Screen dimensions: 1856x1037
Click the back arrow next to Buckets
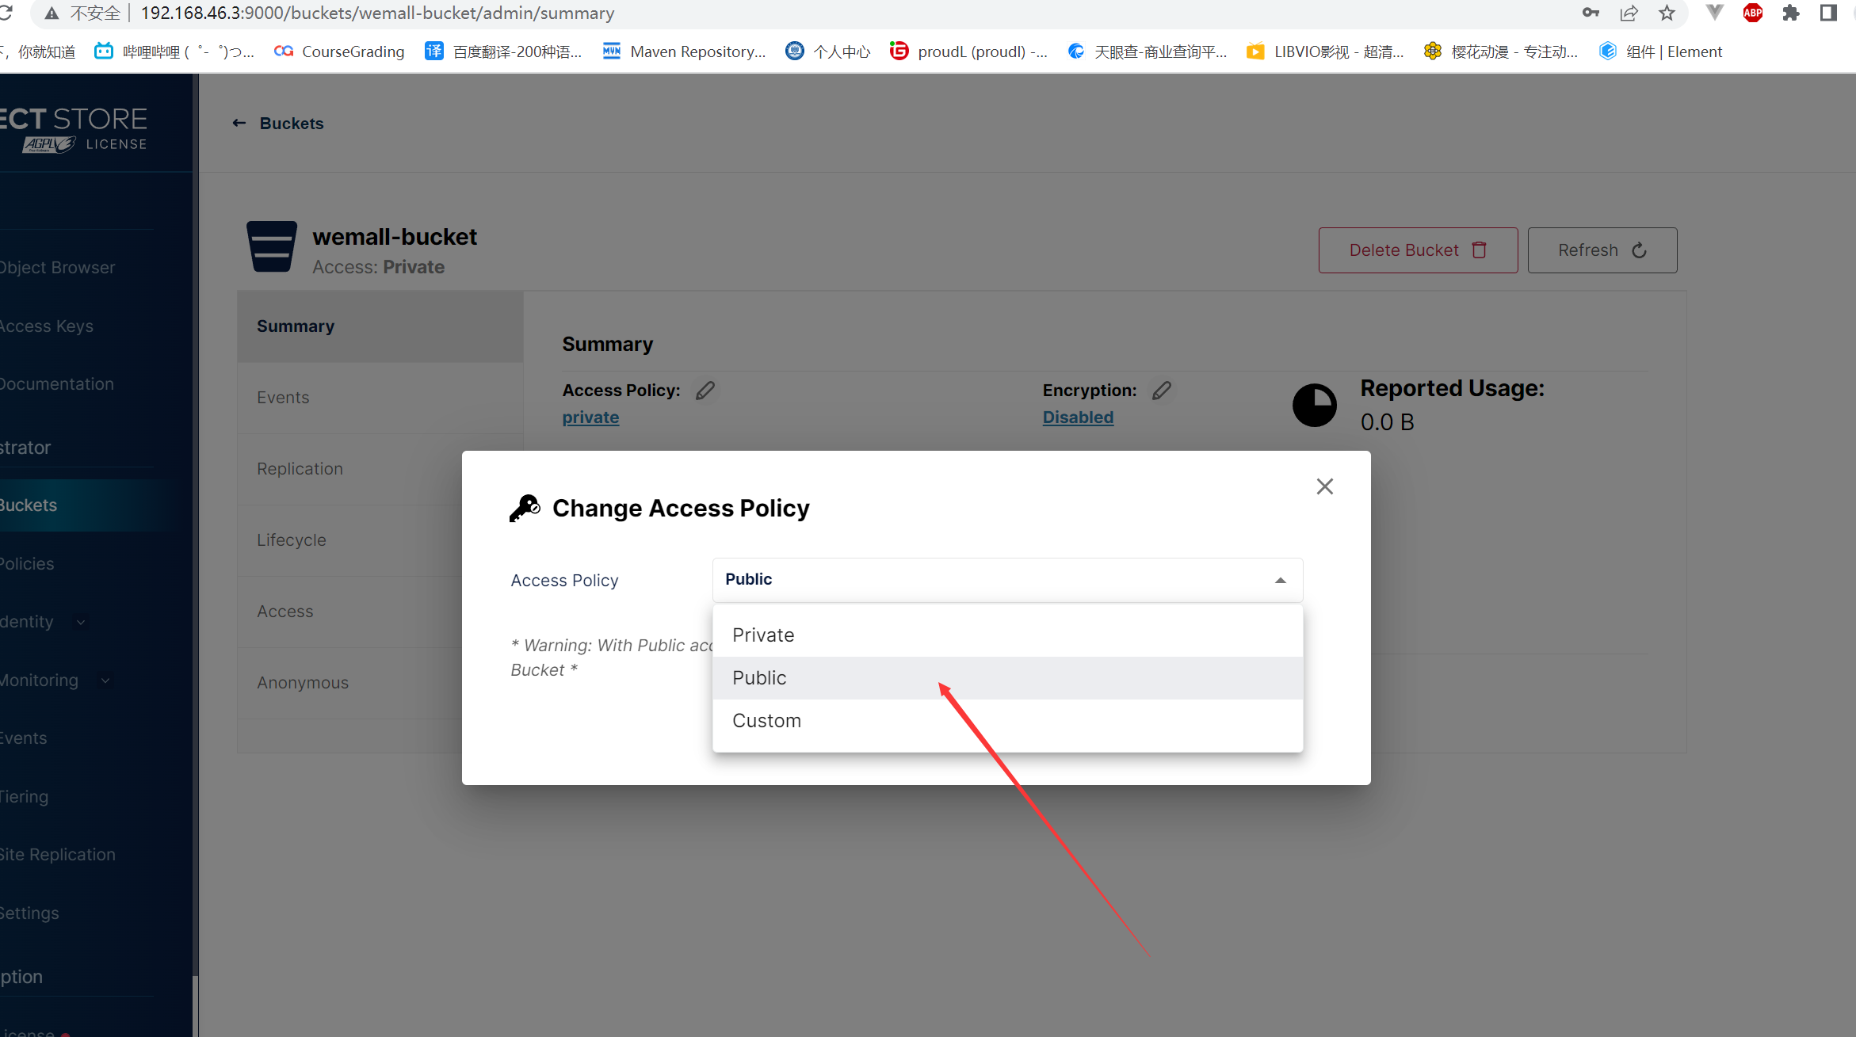click(239, 124)
